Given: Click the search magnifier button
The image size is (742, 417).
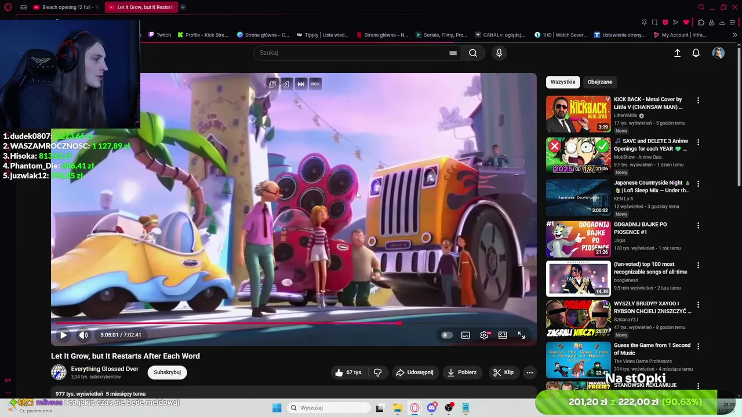Looking at the screenshot, I should [x=473, y=53].
